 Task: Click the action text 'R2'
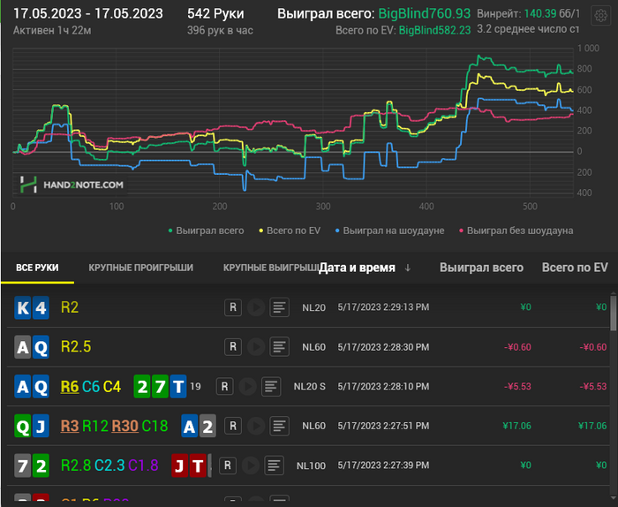[x=70, y=307]
